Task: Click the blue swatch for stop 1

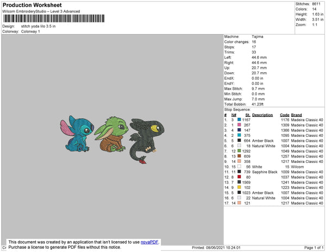Action: coord(239,119)
